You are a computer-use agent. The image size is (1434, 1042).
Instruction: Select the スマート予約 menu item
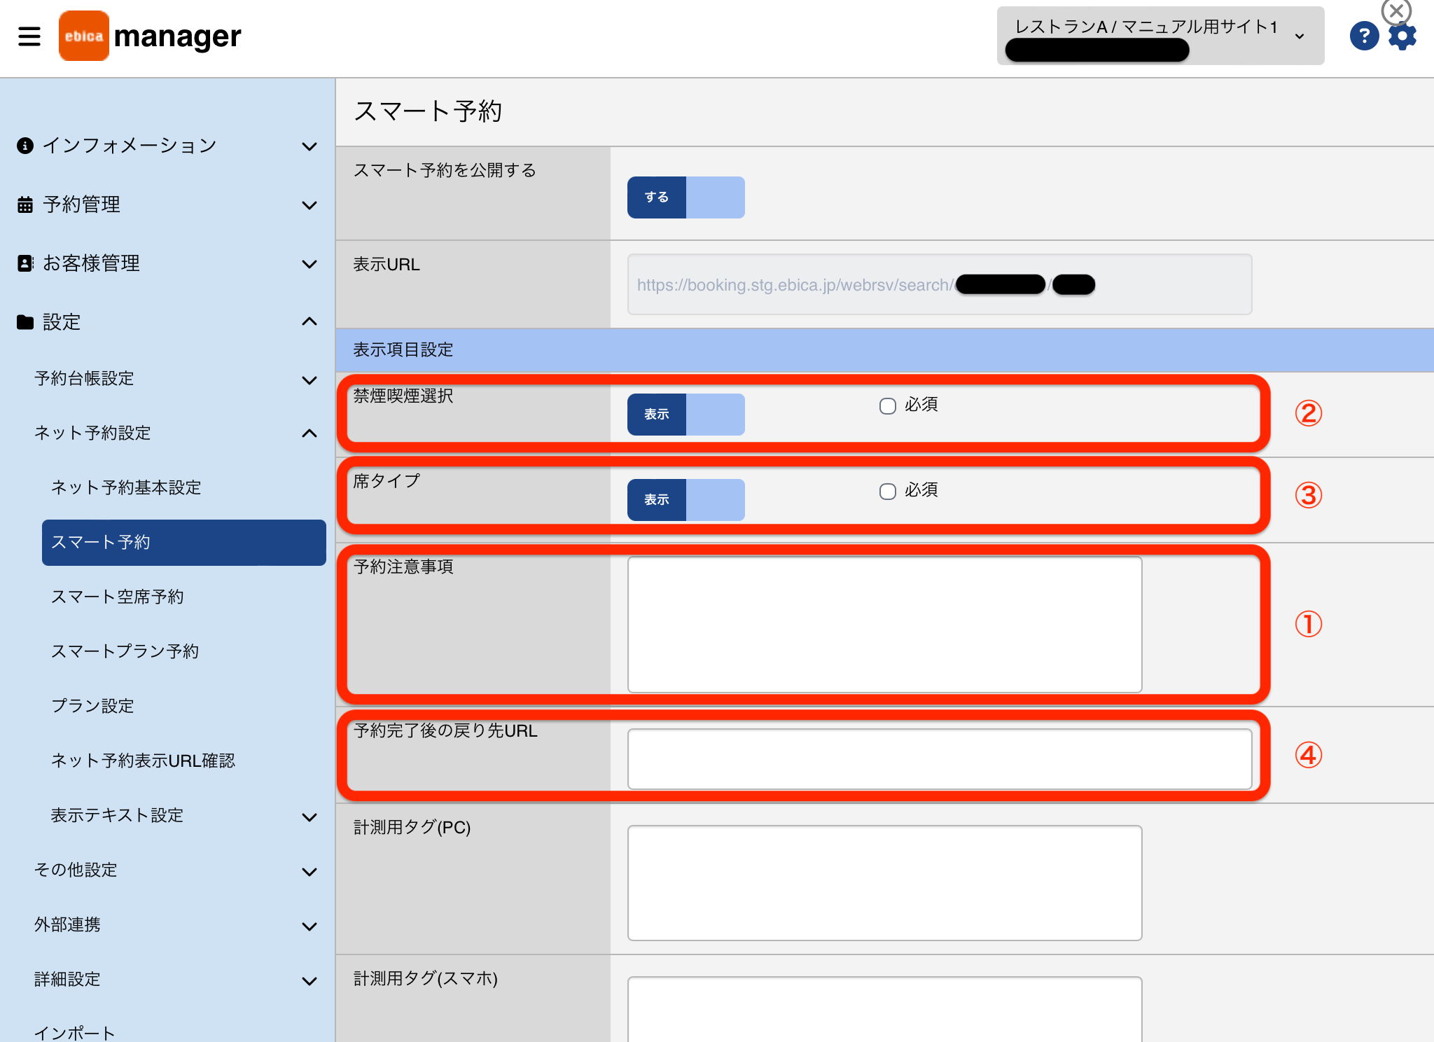(x=184, y=542)
